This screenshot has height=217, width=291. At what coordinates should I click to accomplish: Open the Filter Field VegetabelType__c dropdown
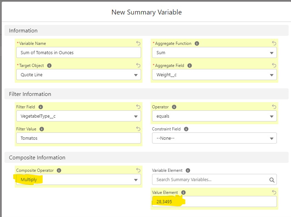(x=78, y=116)
